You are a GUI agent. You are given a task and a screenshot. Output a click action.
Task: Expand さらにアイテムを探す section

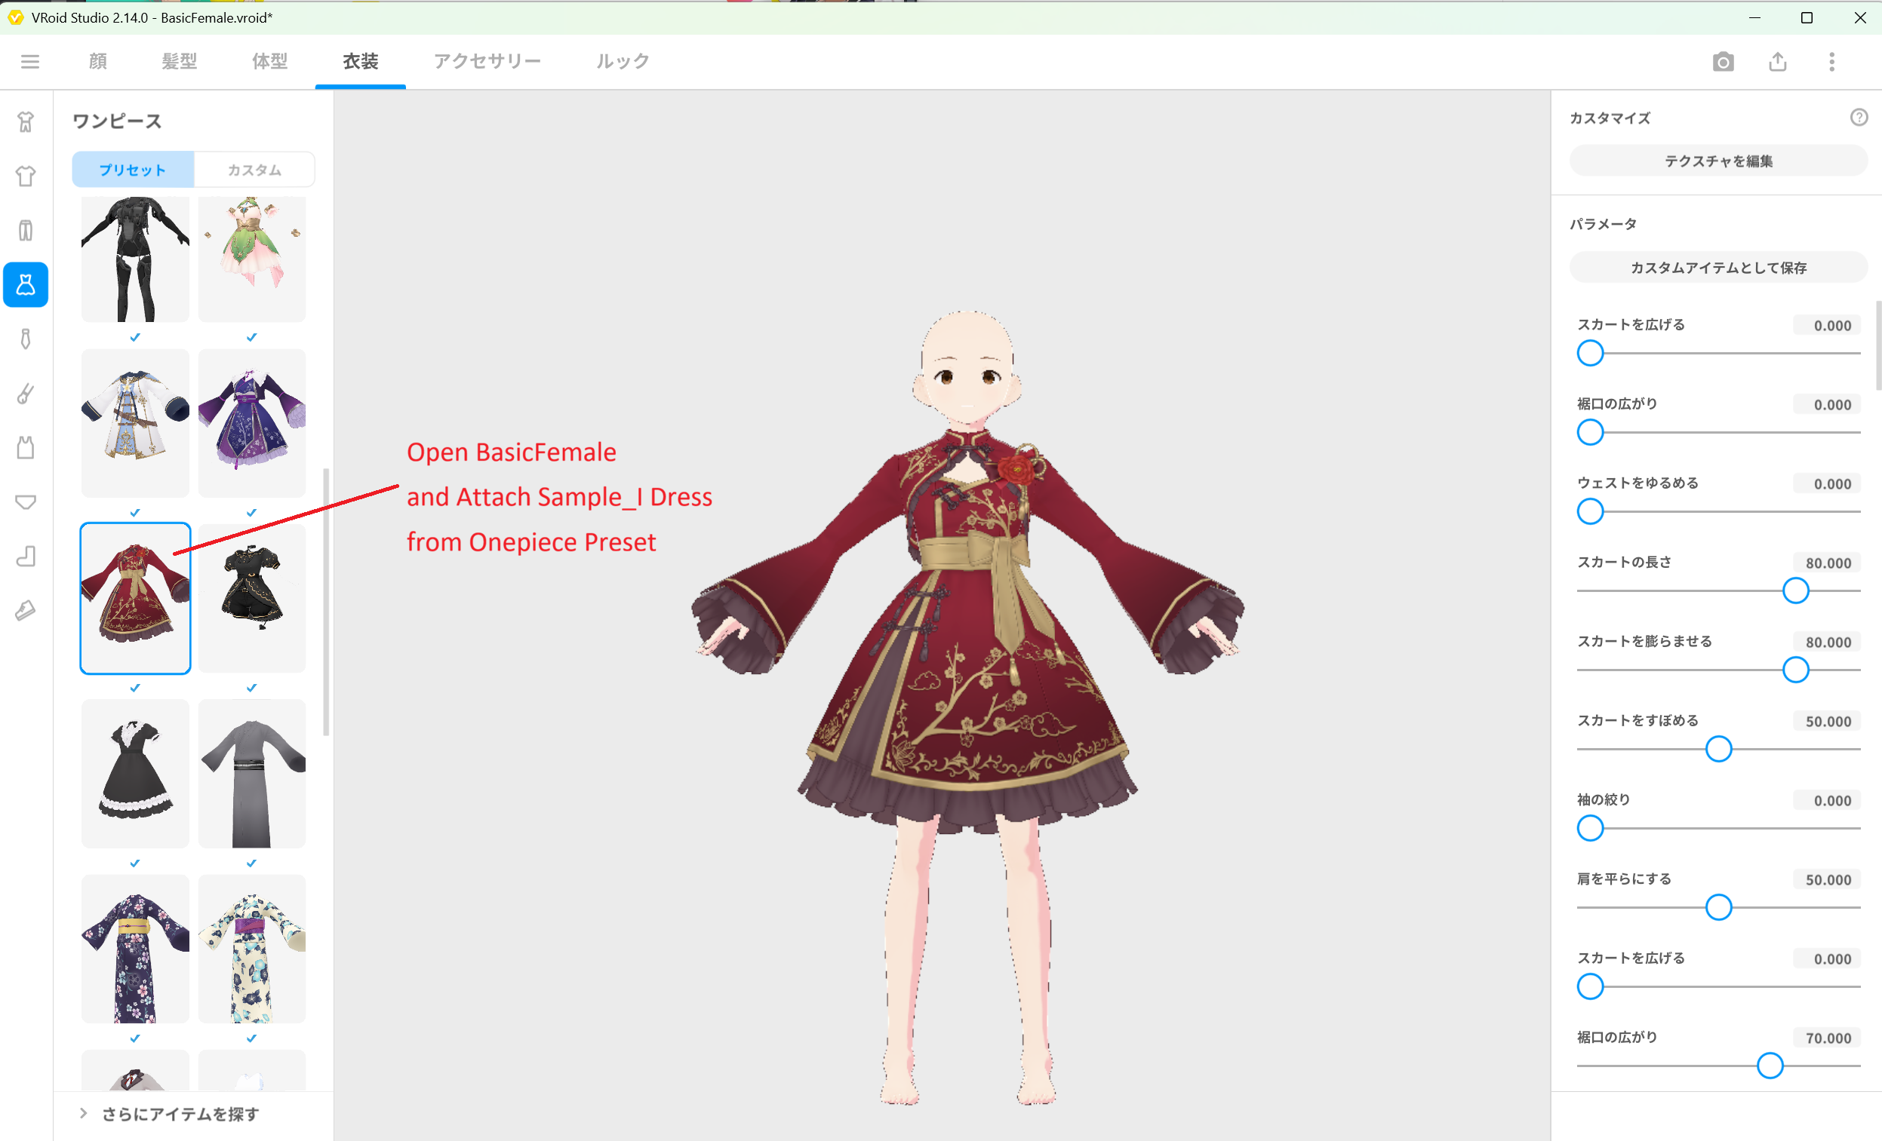click(x=170, y=1114)
